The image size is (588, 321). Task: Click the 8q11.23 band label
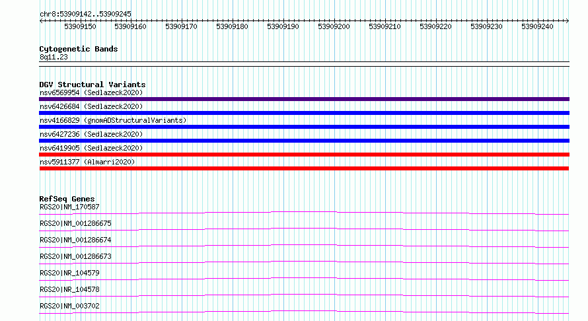point(54,57)
